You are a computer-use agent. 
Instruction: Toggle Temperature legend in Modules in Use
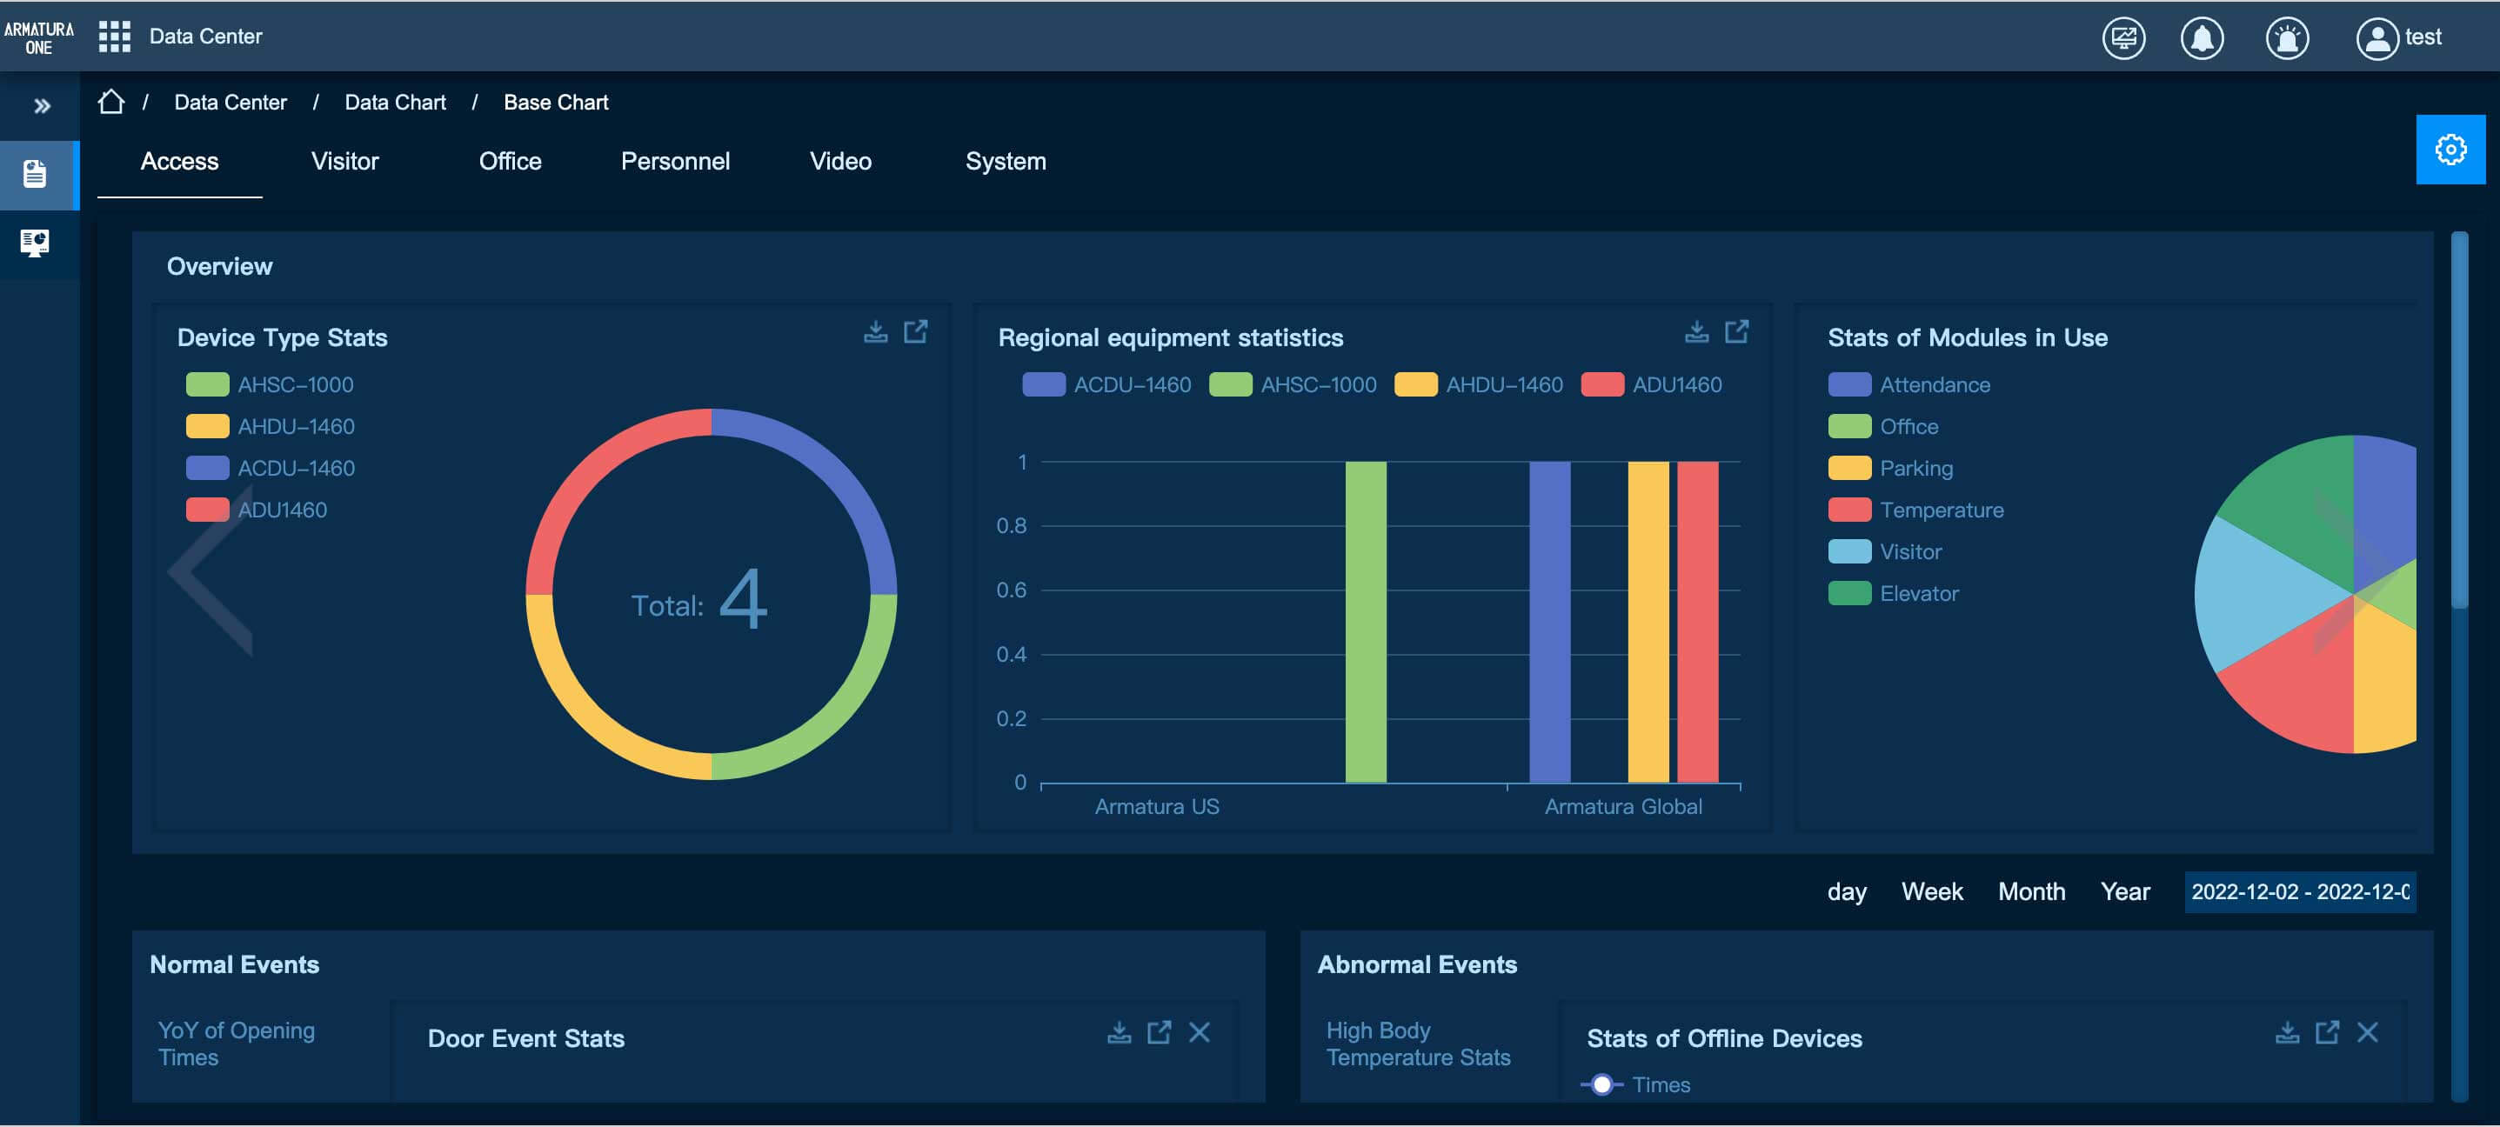(1915, 510)
